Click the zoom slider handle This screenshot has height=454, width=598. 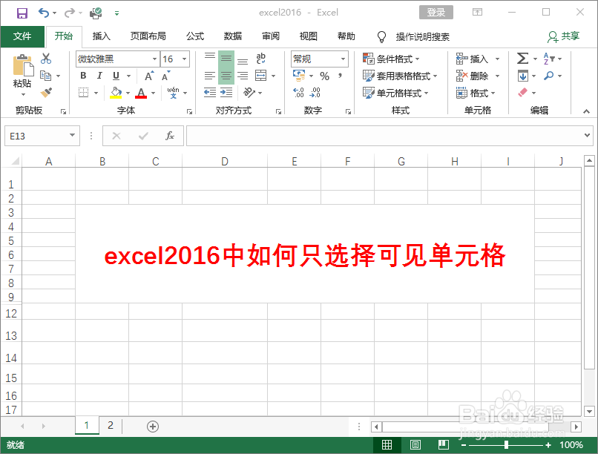tap(506, 444)
